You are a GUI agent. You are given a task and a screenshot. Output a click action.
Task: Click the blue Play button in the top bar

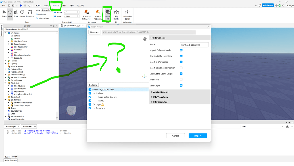[21, 6]
